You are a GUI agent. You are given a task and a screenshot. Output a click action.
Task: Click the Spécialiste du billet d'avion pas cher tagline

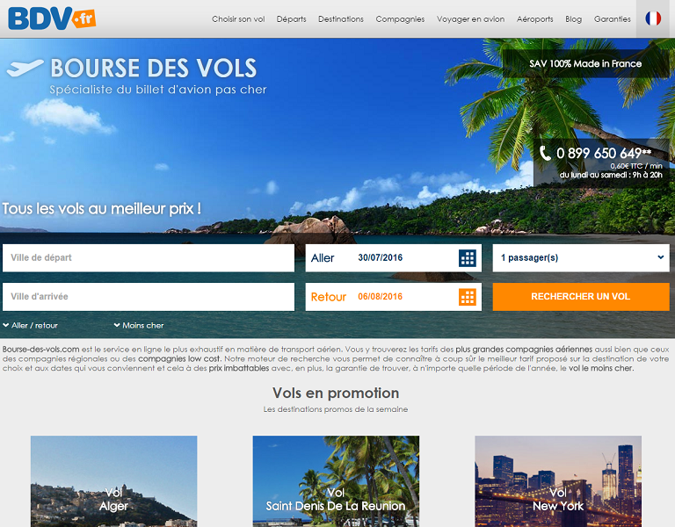(x=158, y=90)
